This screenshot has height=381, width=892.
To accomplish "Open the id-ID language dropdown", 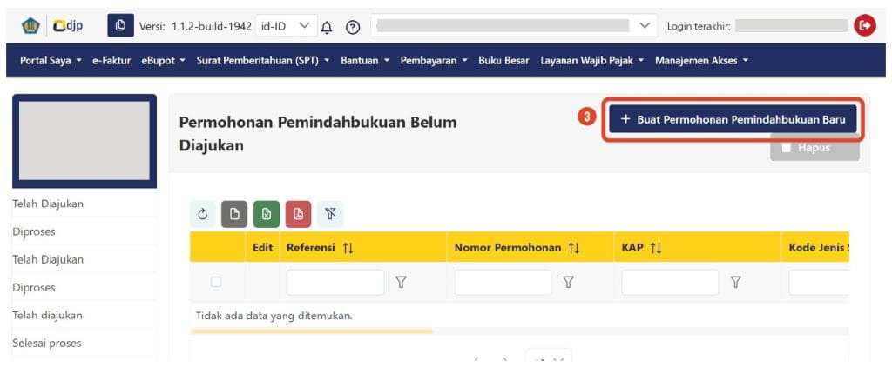I will [x=286, y=25].
